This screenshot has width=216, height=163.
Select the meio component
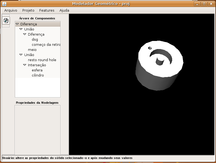click(x=32, y=50)
